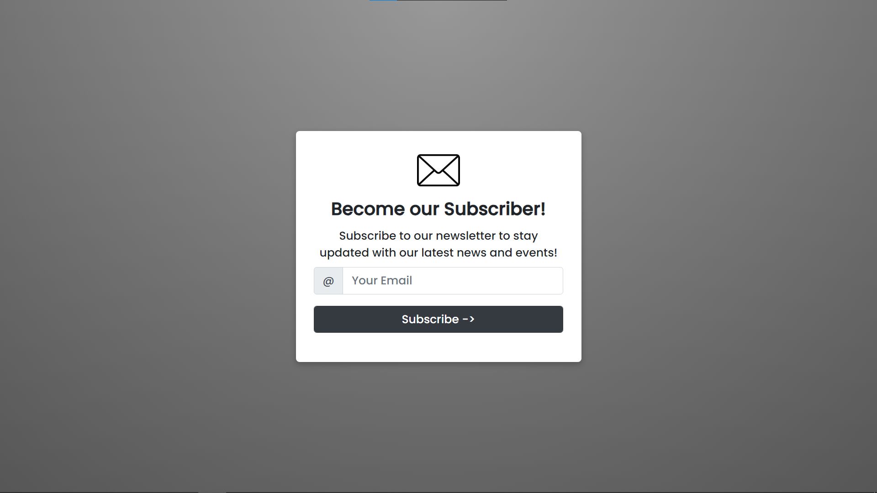Viewport: 877px width, 493px height.
Task: Click the word stay in description
Action: coord(525,236)
